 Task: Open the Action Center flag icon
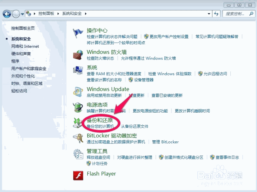[x=78, y=33]
